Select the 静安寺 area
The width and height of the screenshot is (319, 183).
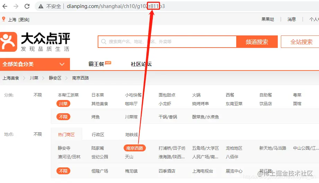click(64, 148)
